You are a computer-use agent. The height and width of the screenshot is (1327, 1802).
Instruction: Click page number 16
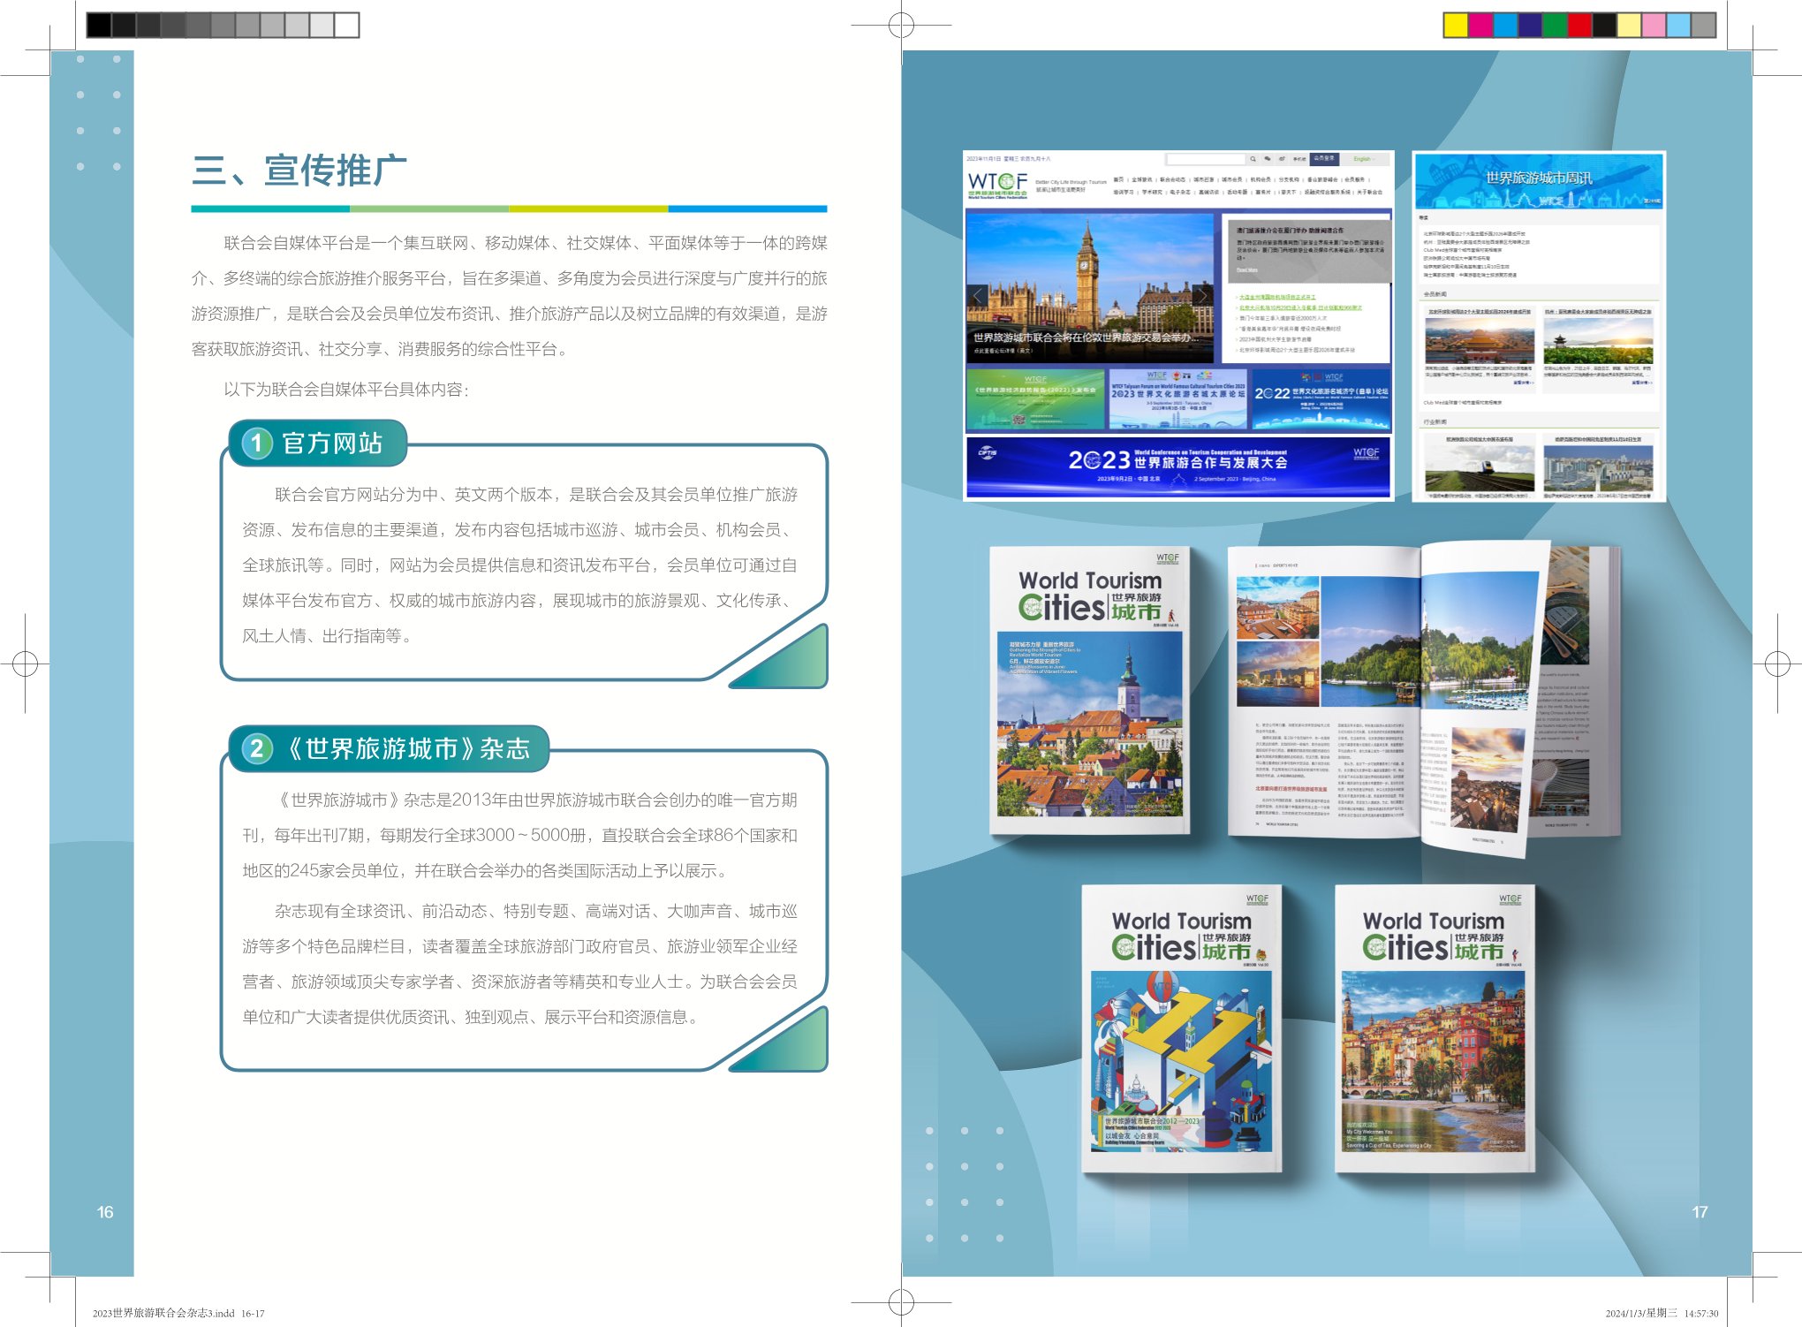pos(105,1212)
